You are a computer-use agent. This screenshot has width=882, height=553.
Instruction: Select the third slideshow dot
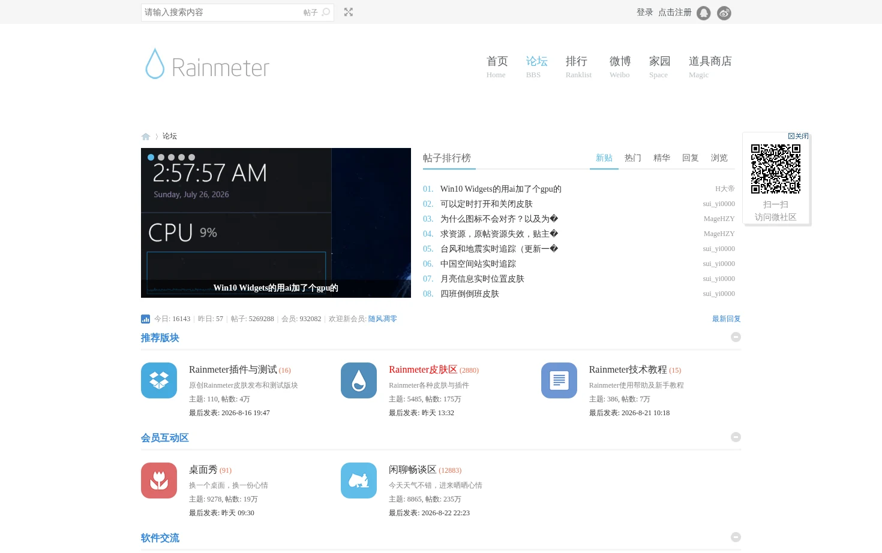(x=172, y=158)
